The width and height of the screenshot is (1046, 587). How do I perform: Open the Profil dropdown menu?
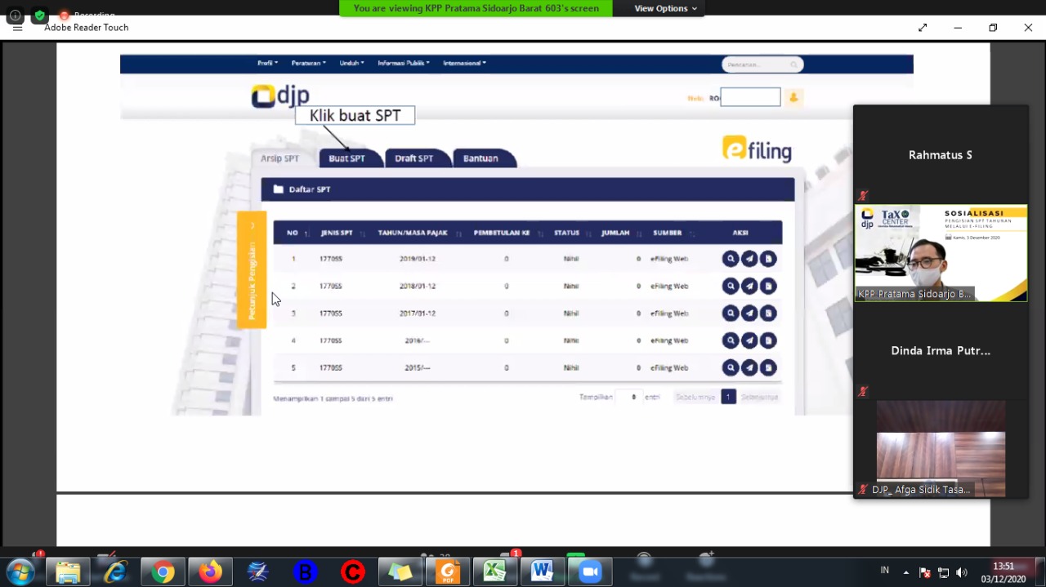267,63
